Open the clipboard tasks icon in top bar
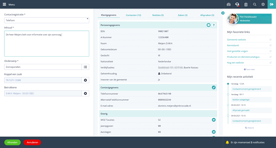The image size is (276, 148). coord(246,4)
